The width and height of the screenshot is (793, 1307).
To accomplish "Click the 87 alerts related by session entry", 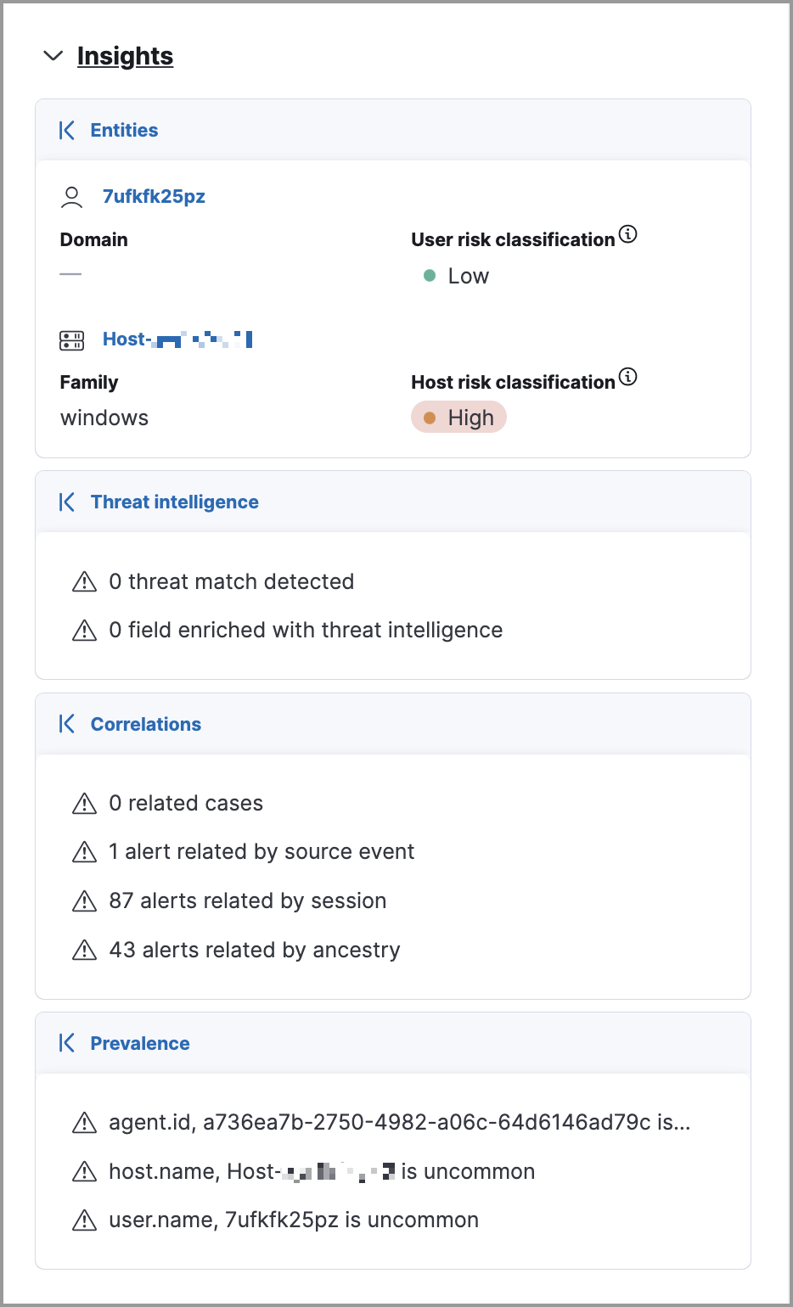I will click(x=248, y=900).
